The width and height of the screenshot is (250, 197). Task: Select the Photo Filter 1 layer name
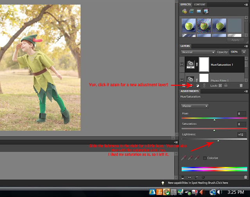point(220,81)
